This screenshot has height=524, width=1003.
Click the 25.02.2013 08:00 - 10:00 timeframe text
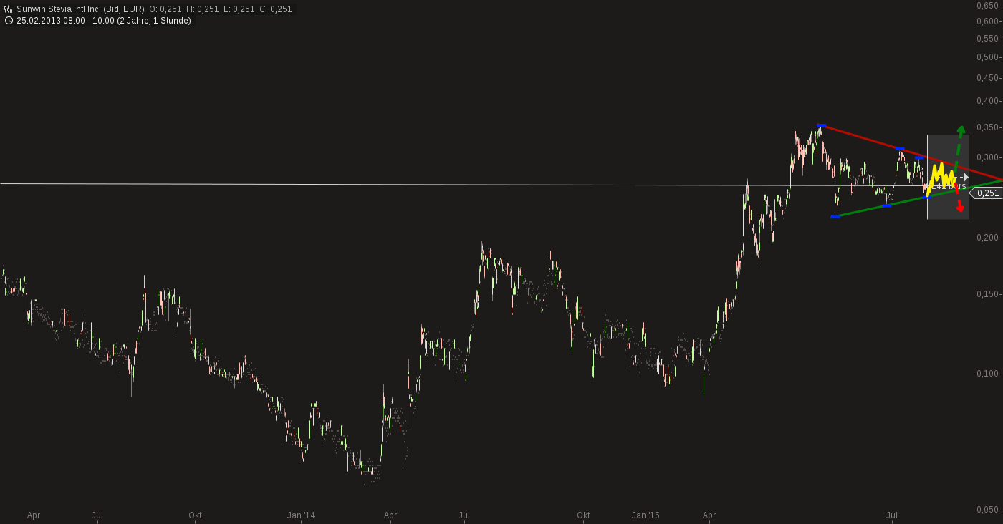[104, 21]
